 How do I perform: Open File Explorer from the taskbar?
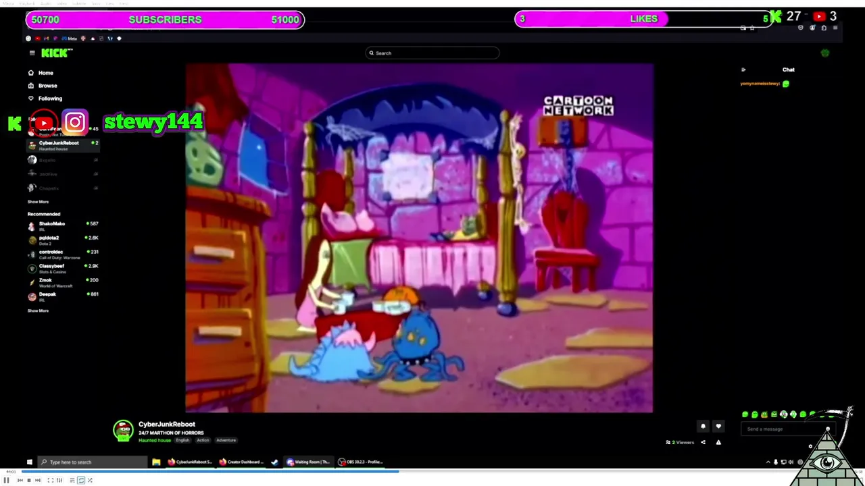pos(156,462)
